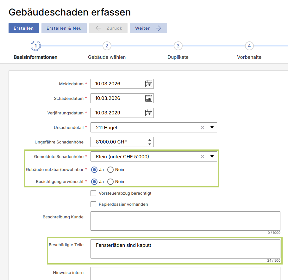Expand the Gemeldete Schadenhöhe dropdown
This screenshot has width=288, height=280.
pos(212,156)
